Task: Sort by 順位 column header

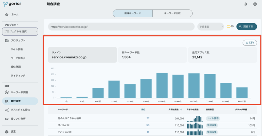Action: point(143,110)
